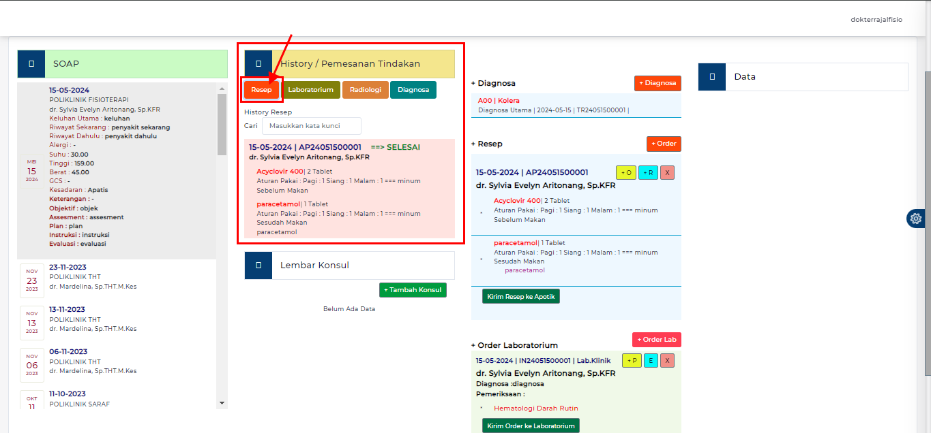Switch to the Radiologi history tab

tap(366, 90)
